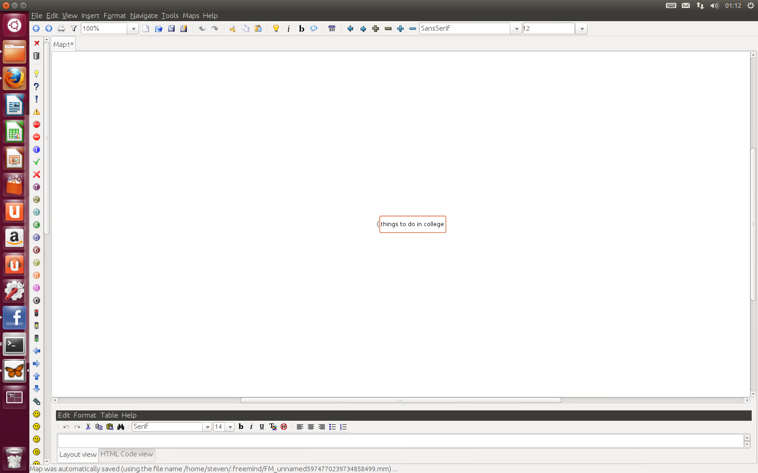758x473 pixels.
Task: Click the calendar/time management toolbar icon
Action: click(x=332, y=28)
